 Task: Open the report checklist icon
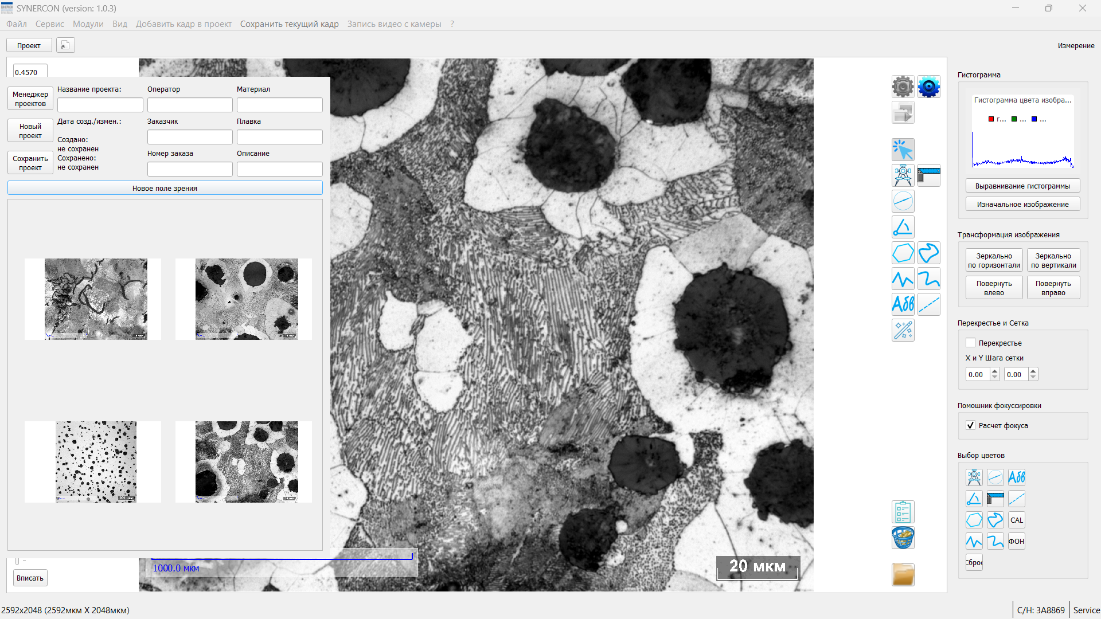tap(903, 512)
